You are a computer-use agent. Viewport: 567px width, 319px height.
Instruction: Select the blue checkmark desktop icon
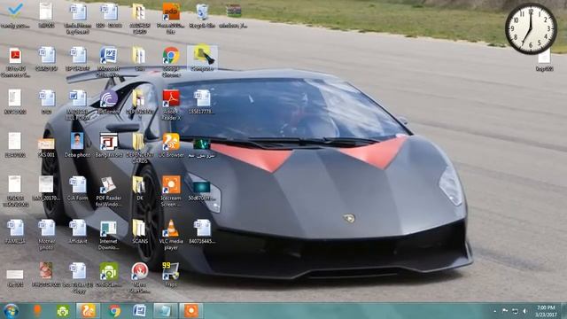point(15,16)
